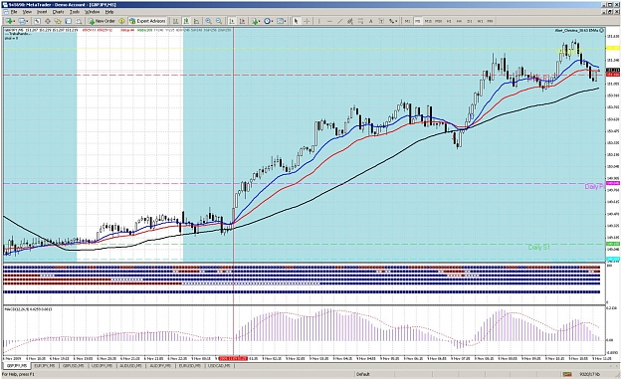Viewport: 622px width, 379px height.
Task: Restore the inner chart window
Action: coord(611,12)
